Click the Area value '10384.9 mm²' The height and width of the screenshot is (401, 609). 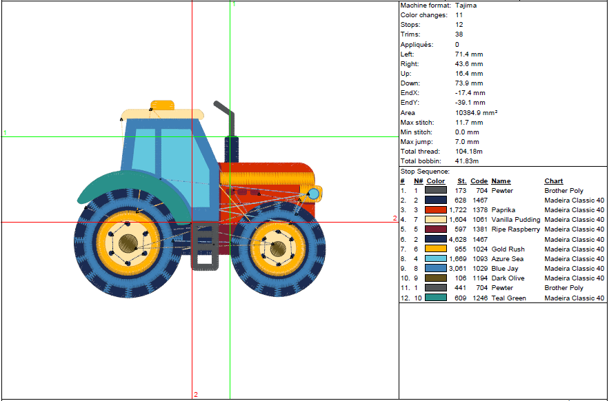point(476,112)
